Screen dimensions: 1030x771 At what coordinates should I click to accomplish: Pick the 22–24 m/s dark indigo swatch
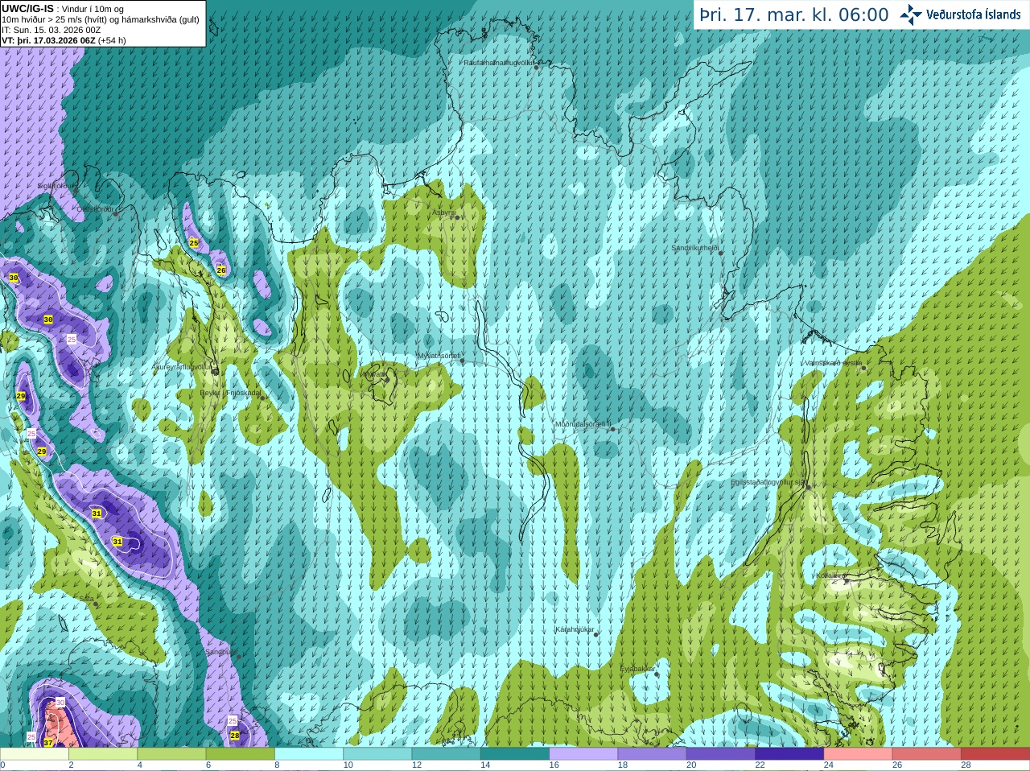click(x=789, y=754)
